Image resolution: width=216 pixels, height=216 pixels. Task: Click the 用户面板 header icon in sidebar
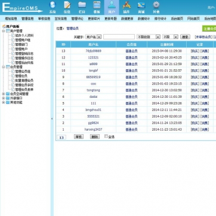tap(4, 26)
